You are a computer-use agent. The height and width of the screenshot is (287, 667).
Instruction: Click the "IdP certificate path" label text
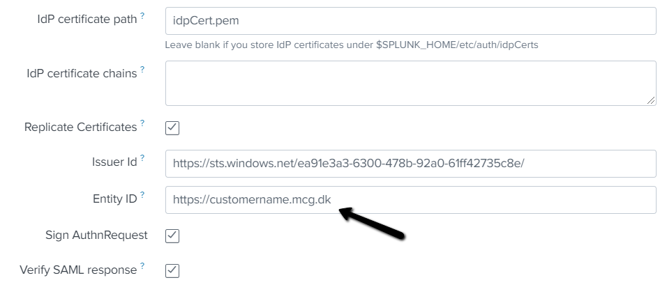(87, 19)
